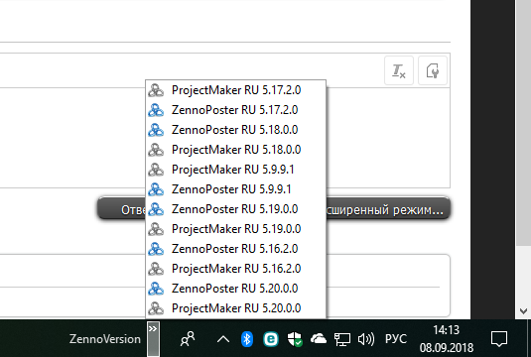Image resolution: width=531 pixels, height=357 pixels.
Task: Open ESET antivirus tray icon
Action: click(271, 339)
